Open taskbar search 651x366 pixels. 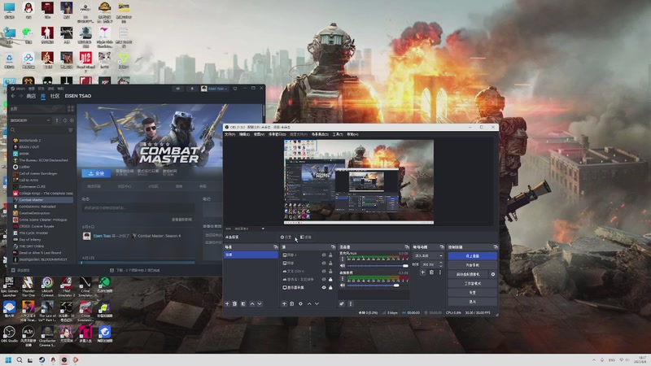click(x=20, y=359)
